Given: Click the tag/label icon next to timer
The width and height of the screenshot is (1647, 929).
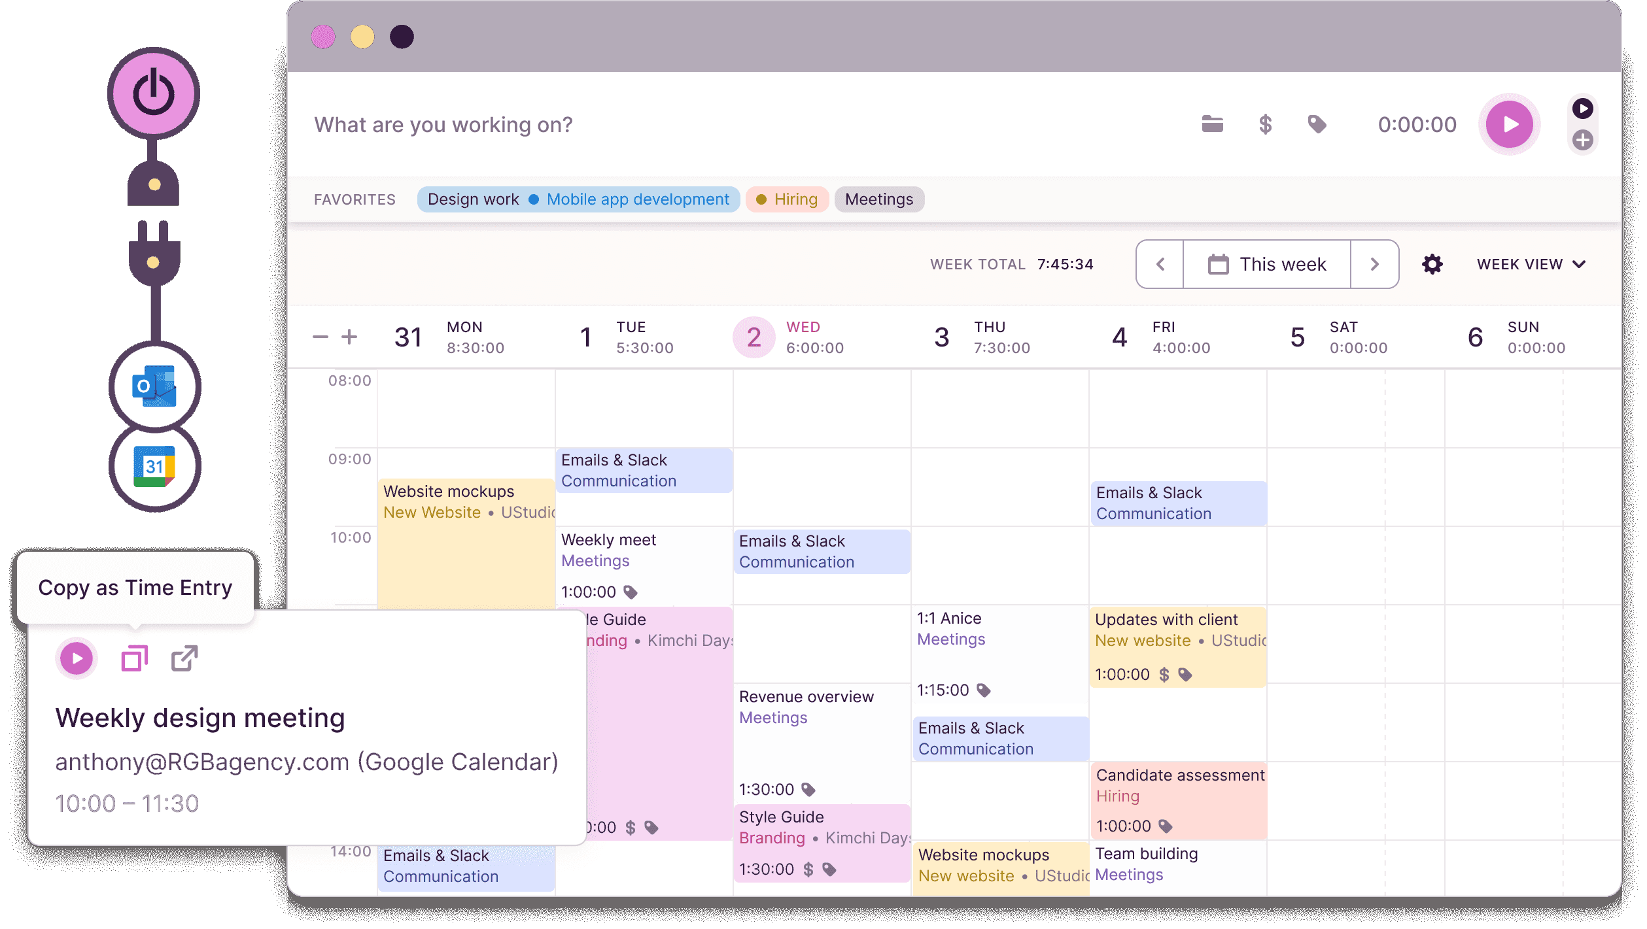Looking at the screenshot, I should click(1315, 123).
